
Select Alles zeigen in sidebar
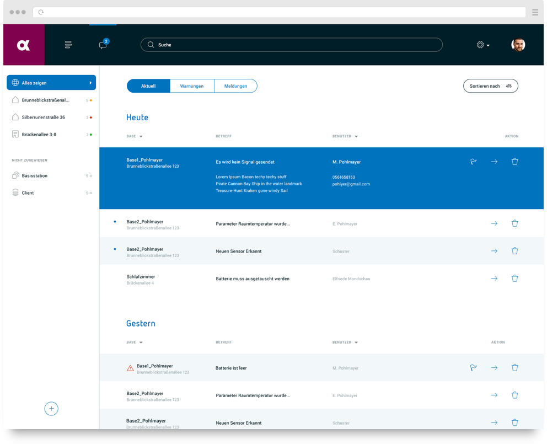coord(51,83)
